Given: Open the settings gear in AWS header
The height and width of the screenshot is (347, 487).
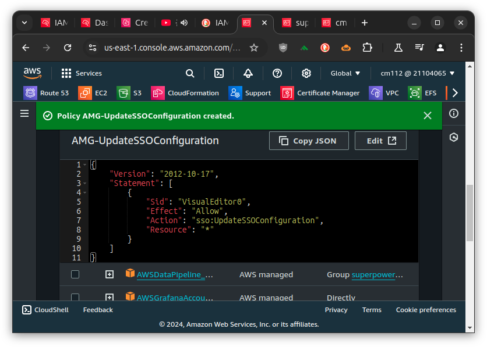Looking at the screenshot, I should 306,73.
